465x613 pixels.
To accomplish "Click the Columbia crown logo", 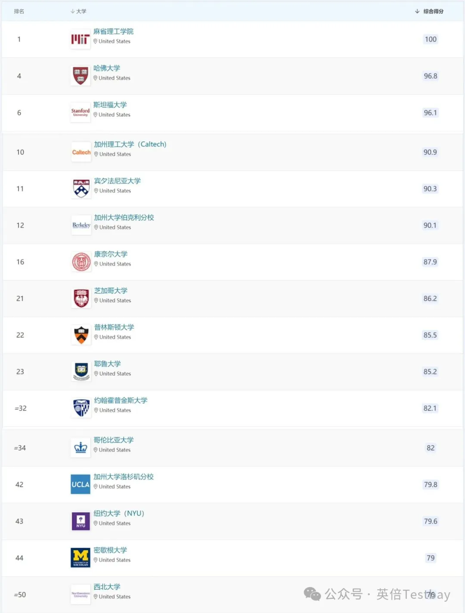I will [x=81, y=448].
